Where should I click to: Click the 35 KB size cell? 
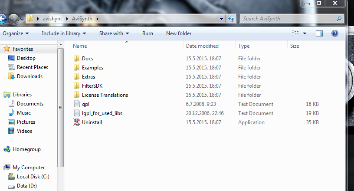(312, 122)
